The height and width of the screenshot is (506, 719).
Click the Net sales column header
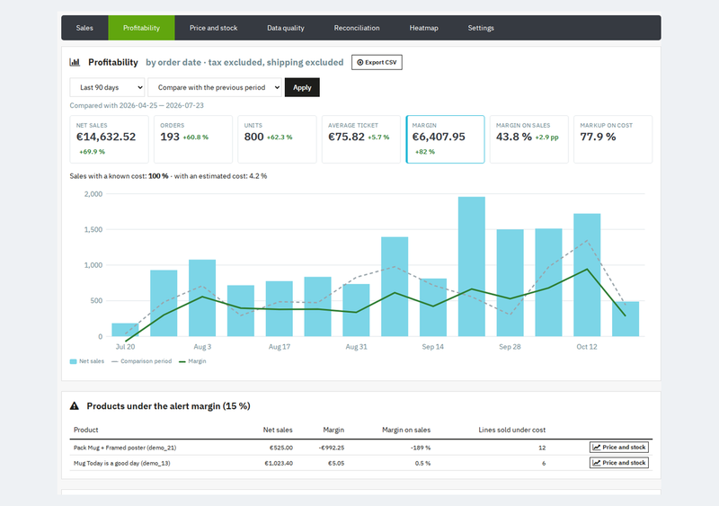pos(278,430)
